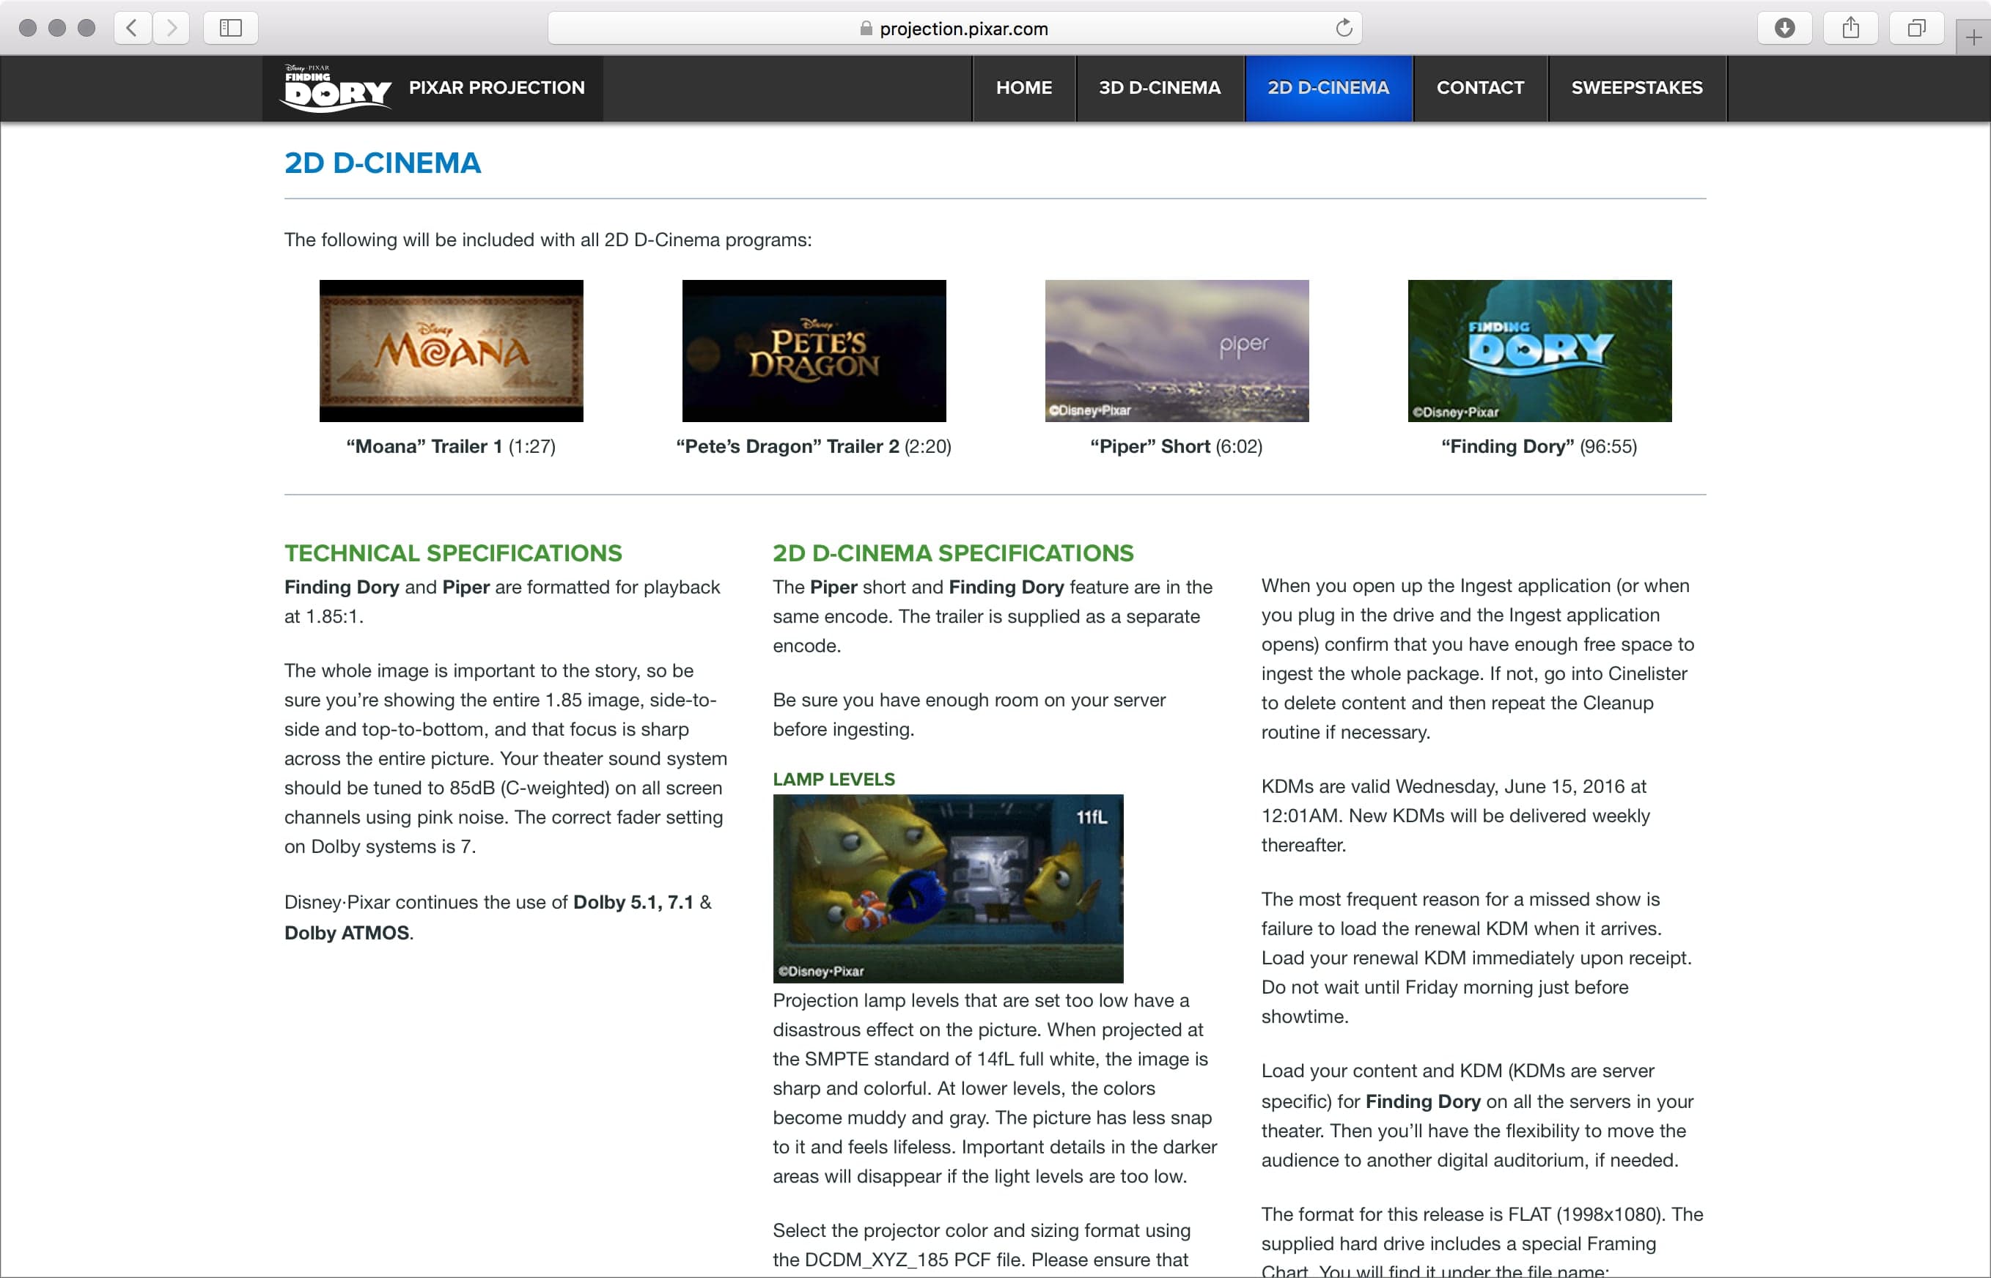Open the Pete's Dragon trailer thumbnail
Image resolution: width=1991 pixels, height=1278 pixels.
click(x=814, y=351)
